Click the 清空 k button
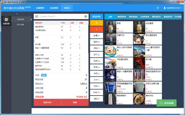 click(x=97, y=99)
